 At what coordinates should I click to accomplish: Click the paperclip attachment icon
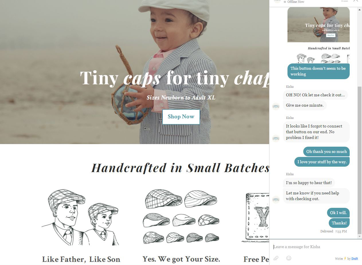(276, 258)
